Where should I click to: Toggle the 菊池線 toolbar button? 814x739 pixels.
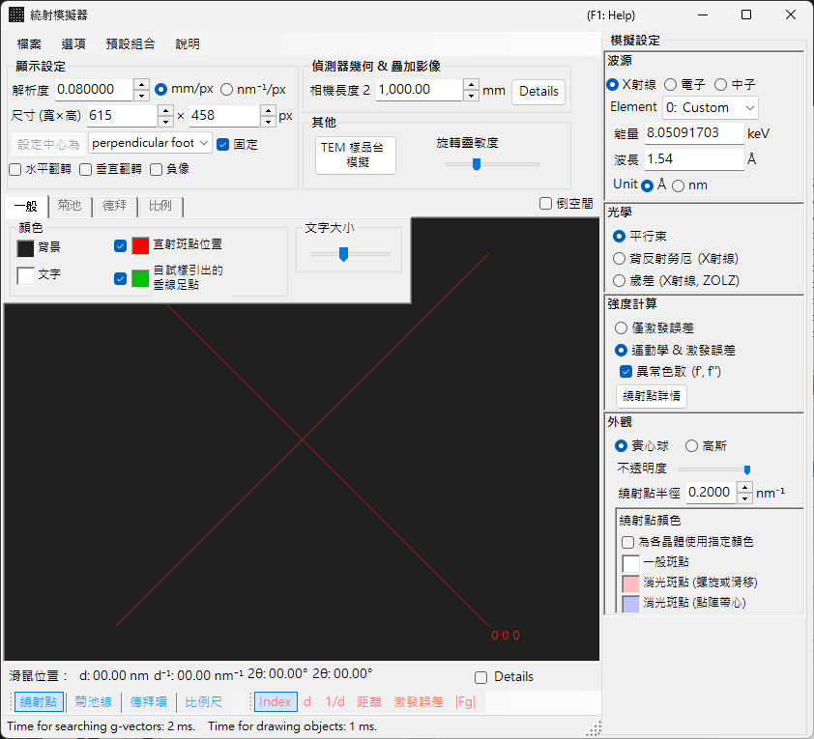93,701
